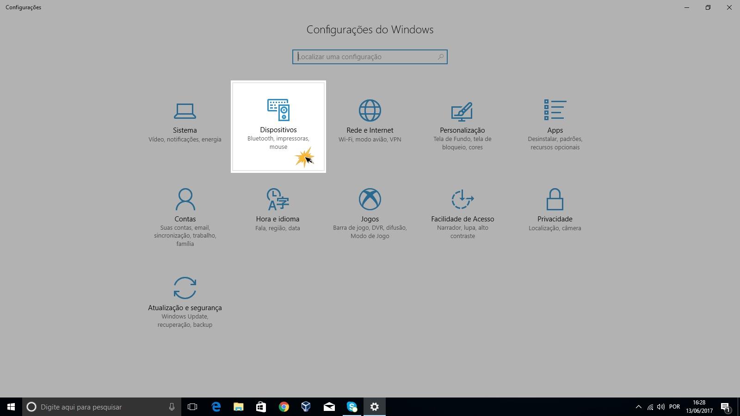Click 'Tela de Fundo, tela de bloqueio' text

click(462, 143)
